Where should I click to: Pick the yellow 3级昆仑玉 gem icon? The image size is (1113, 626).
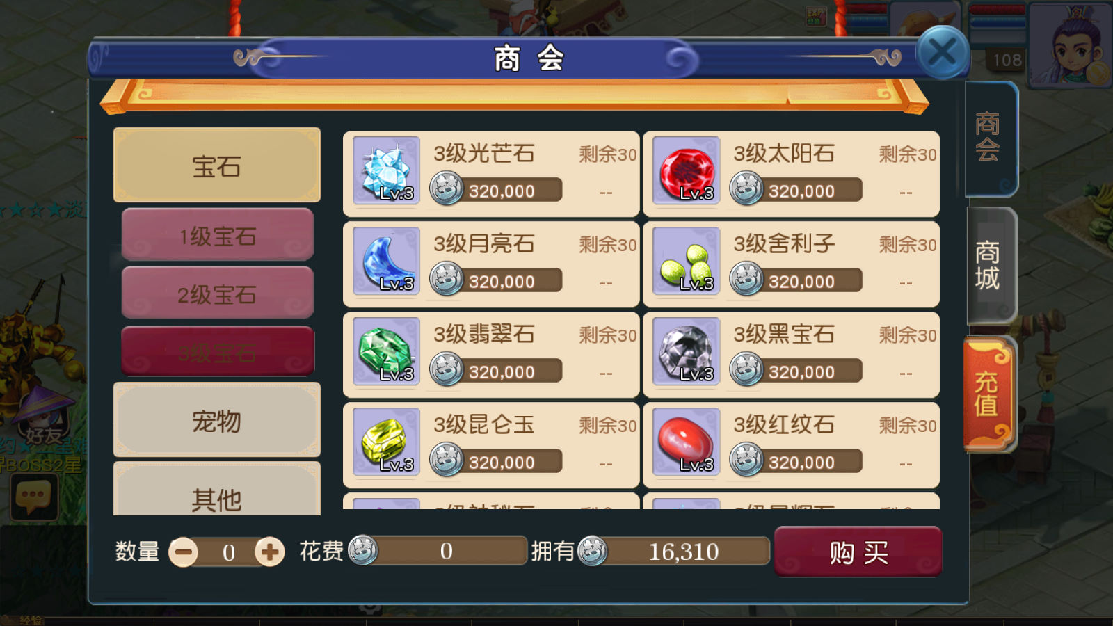pos(386,442)
